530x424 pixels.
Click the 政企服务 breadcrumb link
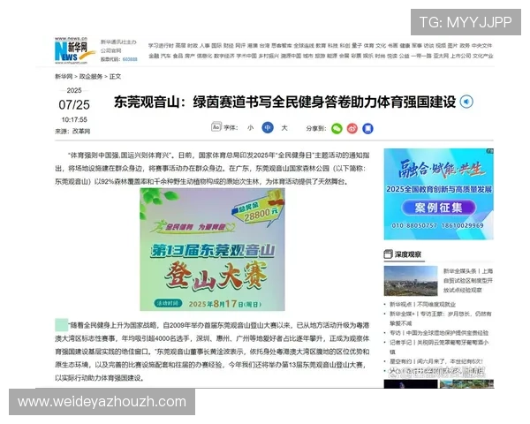(x=91, y=77)
